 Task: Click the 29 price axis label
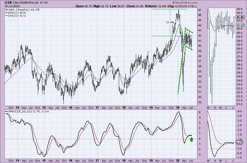[x=200, y=102]
